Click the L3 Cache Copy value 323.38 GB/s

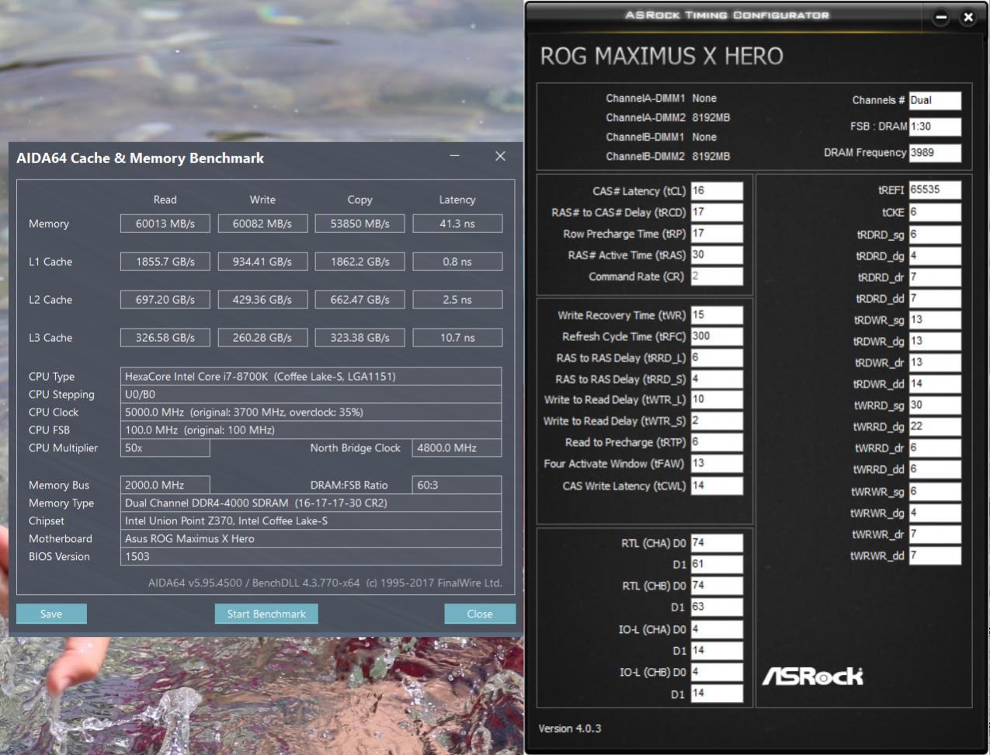(x=360, y=338)
